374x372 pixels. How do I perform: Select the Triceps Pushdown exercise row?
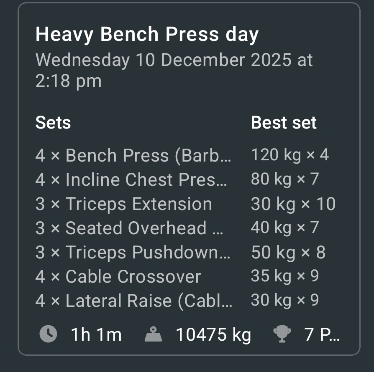click(133, 252)
